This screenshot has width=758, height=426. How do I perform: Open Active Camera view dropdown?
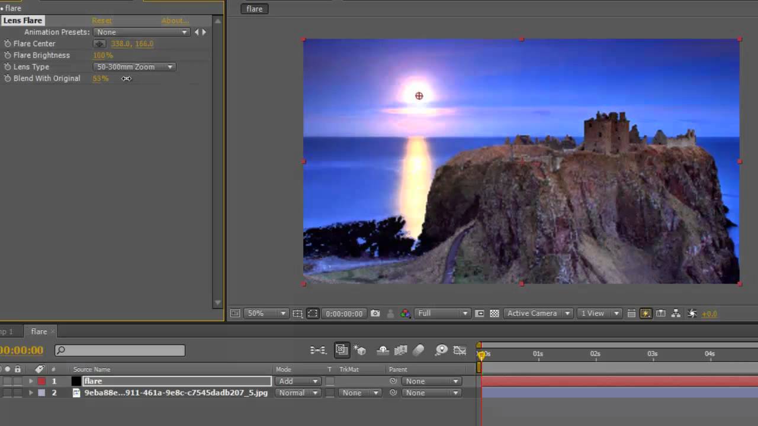tap(538, 314)
